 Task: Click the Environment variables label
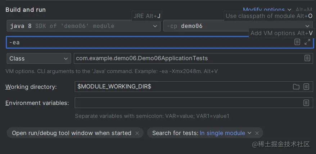pos(37,103)
